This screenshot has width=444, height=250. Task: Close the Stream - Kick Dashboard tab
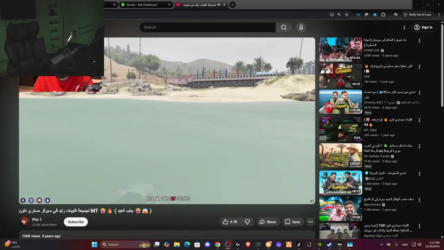(x=169, y=5)
